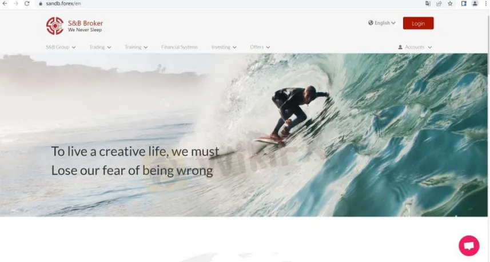
Task: Expand the Accounts dropdown
Action: 415,47
